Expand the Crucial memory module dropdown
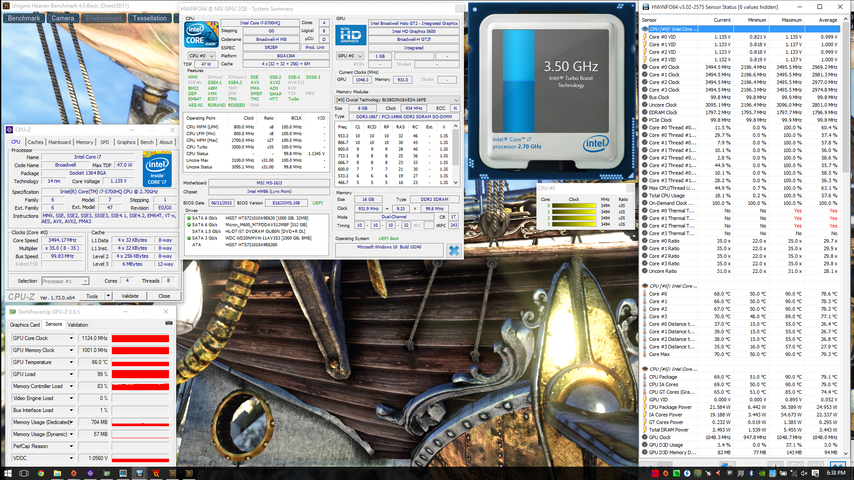The image size is (854, 480). (456, 100)
